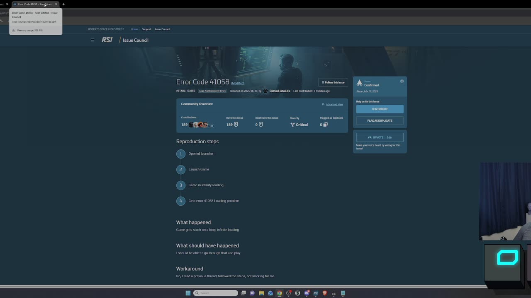
Task: Click step 'Game in infinity loading'
Action: [x=206, y=185]
